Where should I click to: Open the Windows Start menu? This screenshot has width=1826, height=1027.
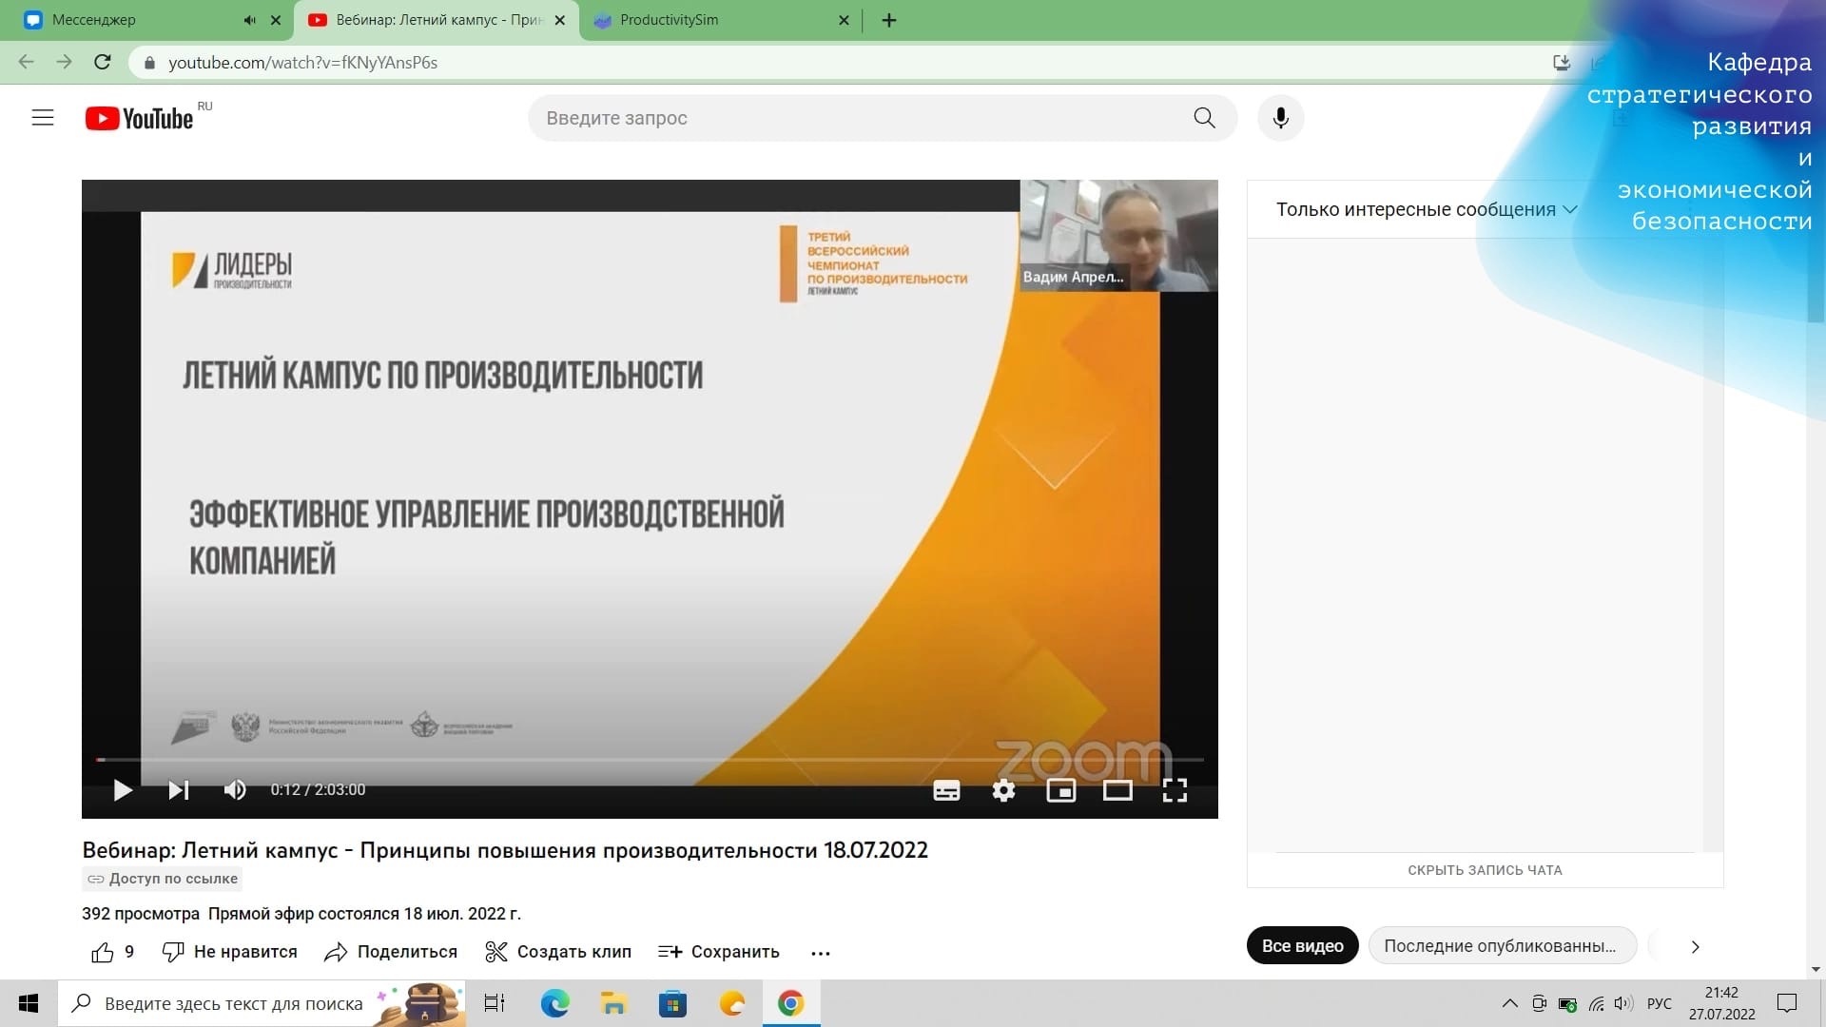(29, 1003)
